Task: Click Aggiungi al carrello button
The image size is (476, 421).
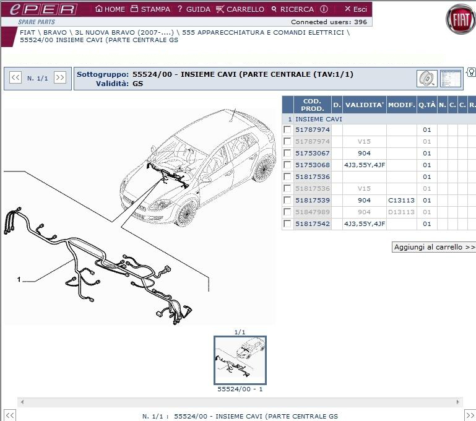Action: (x=434, y=247)
